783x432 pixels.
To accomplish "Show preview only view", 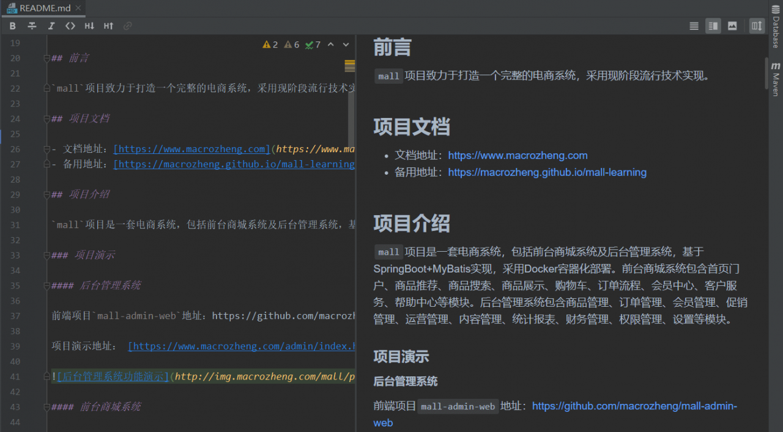I will [x=732, y=26].
